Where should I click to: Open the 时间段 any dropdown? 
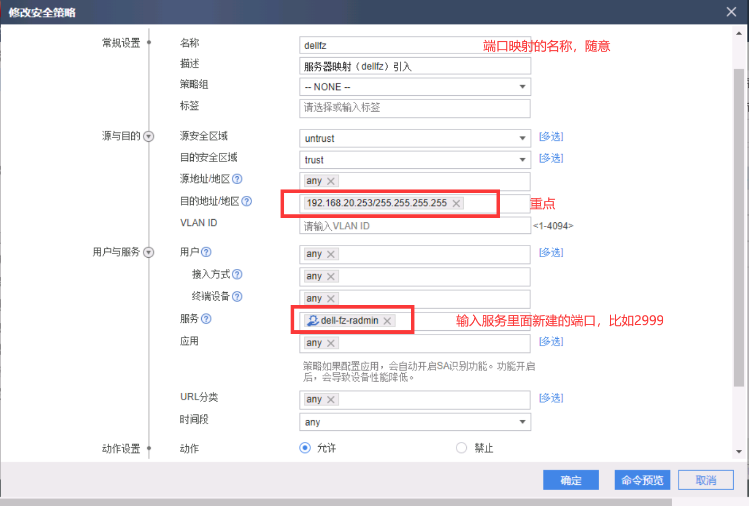415,422
